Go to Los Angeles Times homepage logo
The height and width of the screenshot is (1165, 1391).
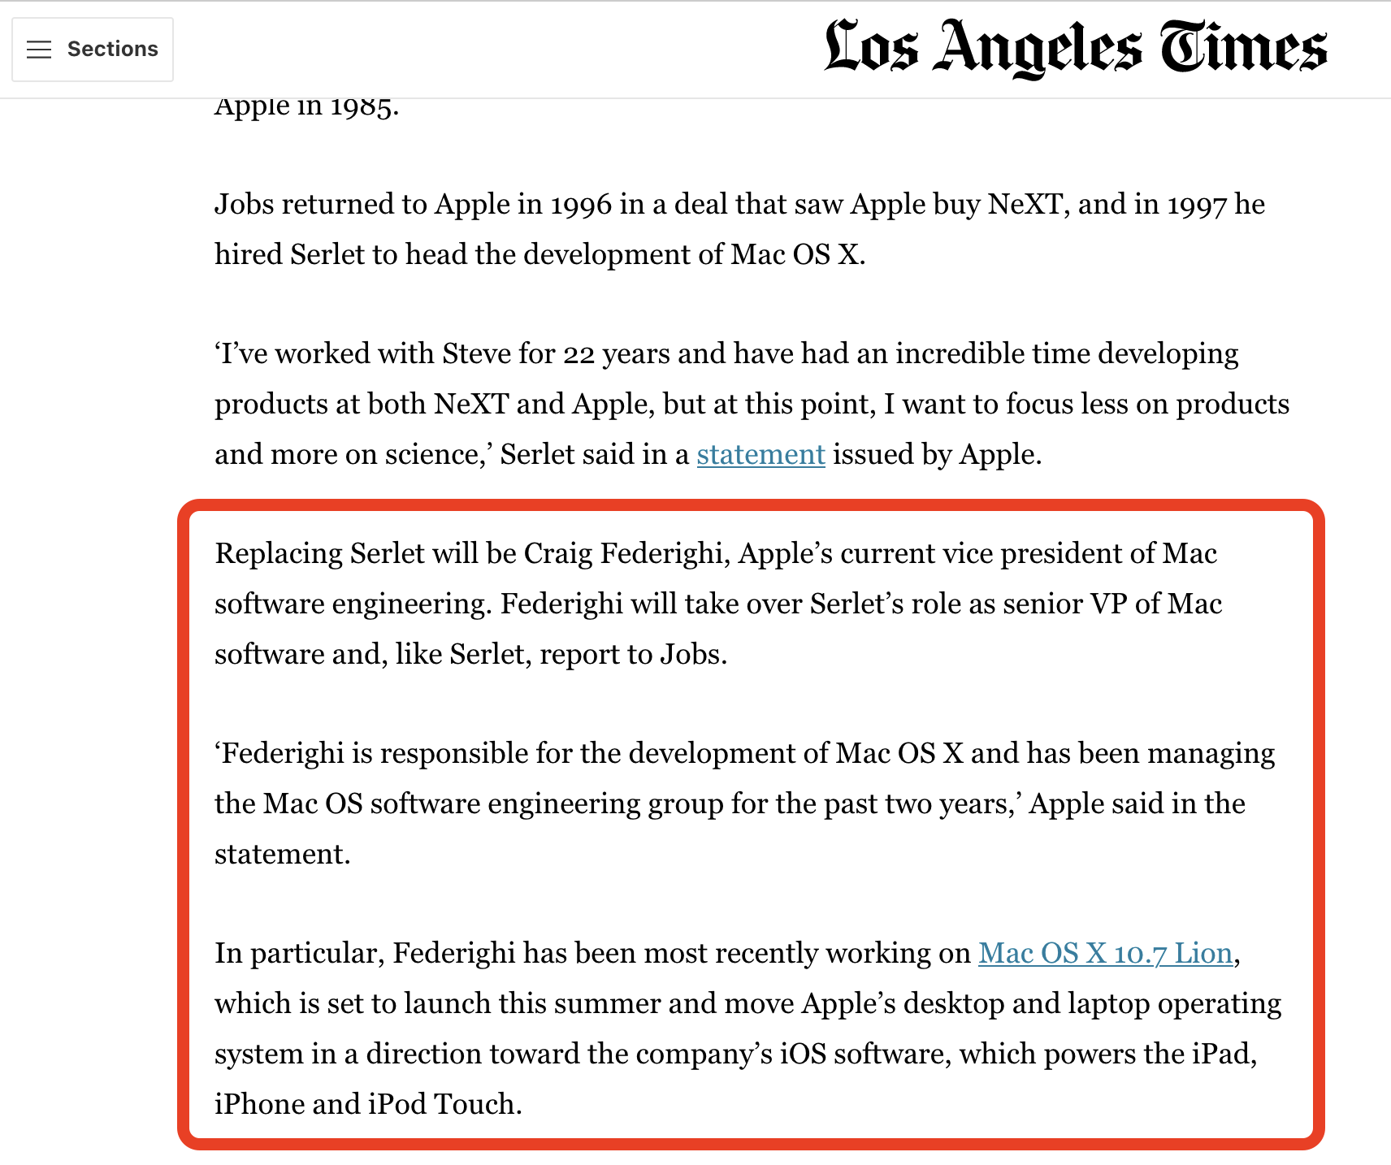pyautogui.click(x=1076, y=48)
